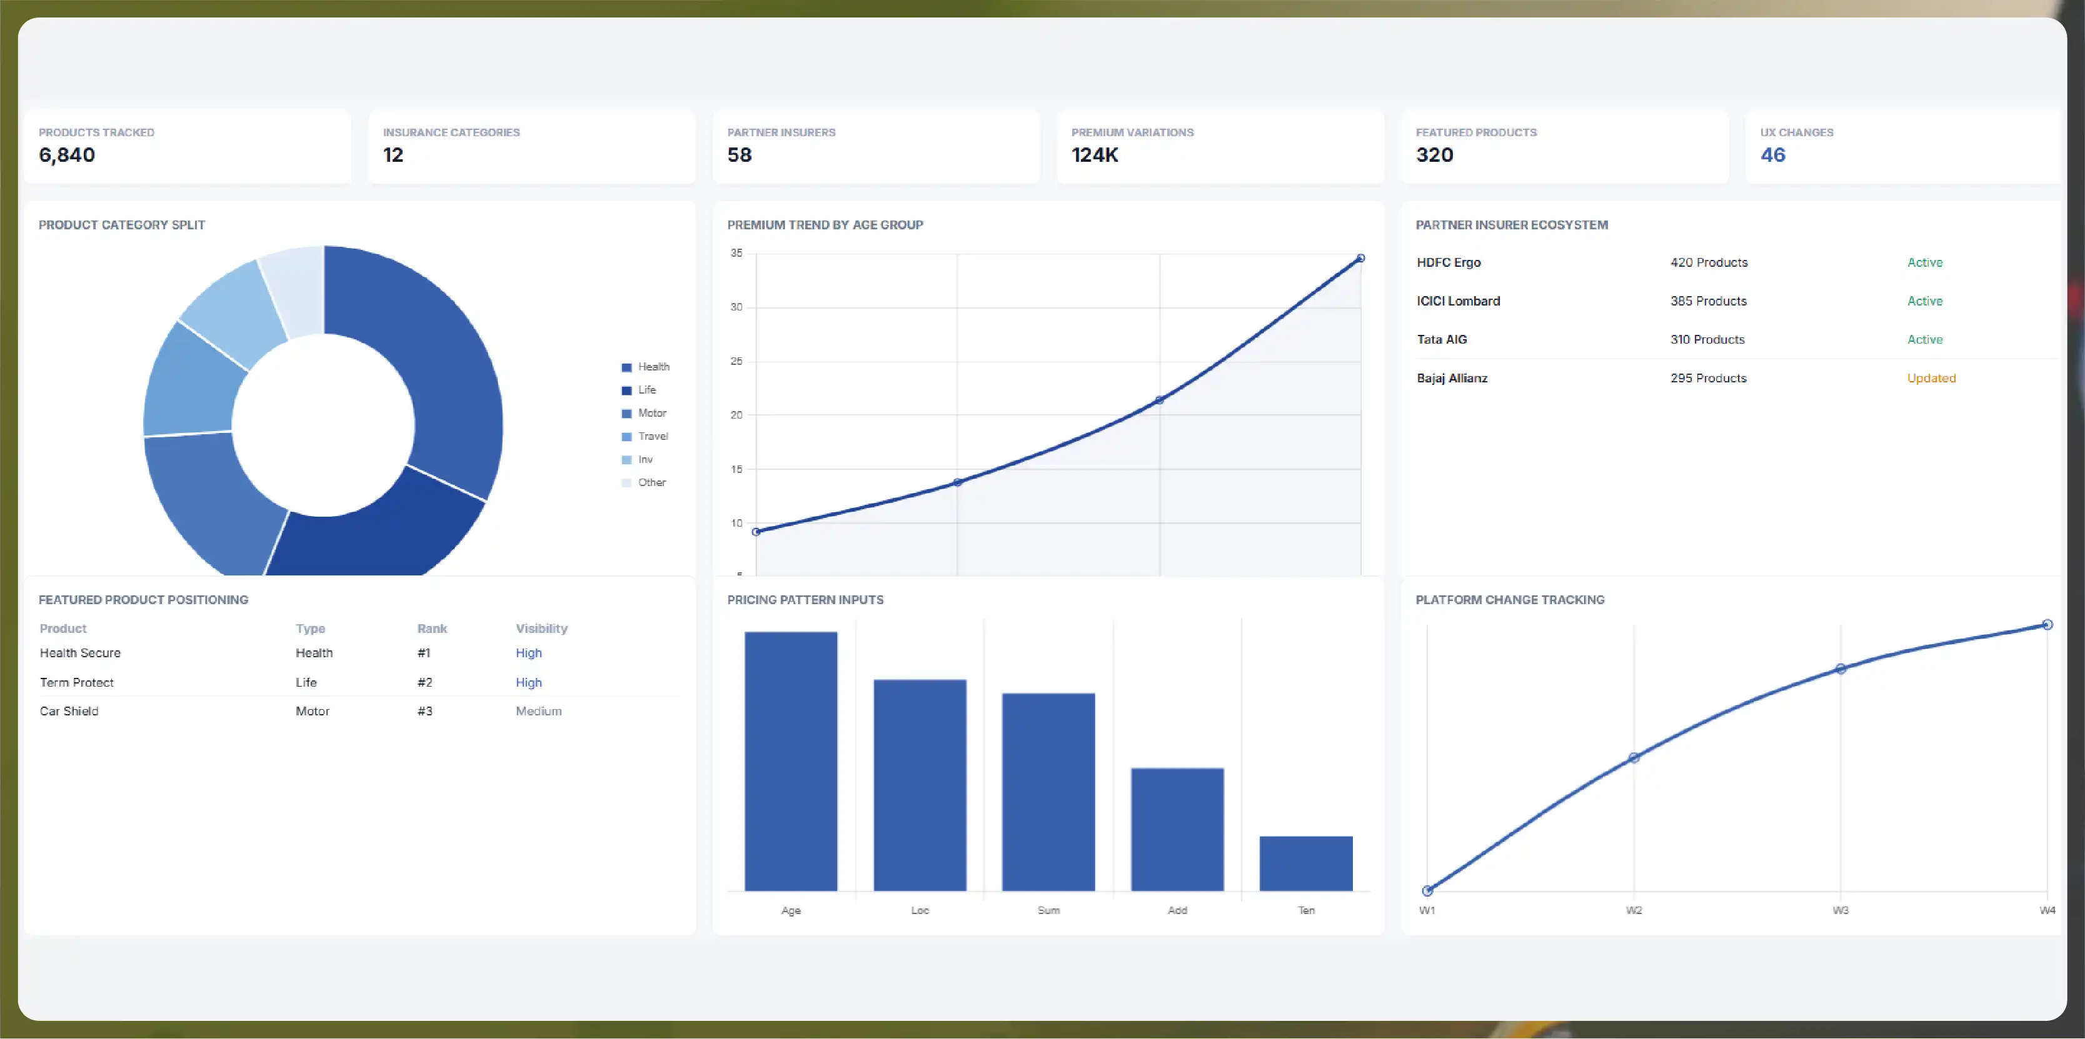
Task: Click the Term Protect product name
Action: [x=77, y=682]
